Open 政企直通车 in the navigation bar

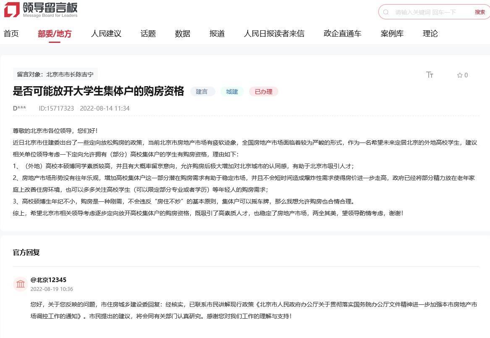[x=343, y=34]
